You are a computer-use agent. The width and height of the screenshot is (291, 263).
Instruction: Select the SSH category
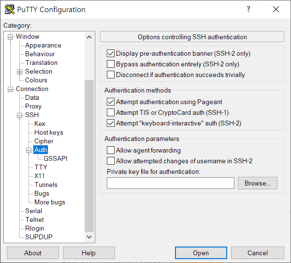point(32,115)
